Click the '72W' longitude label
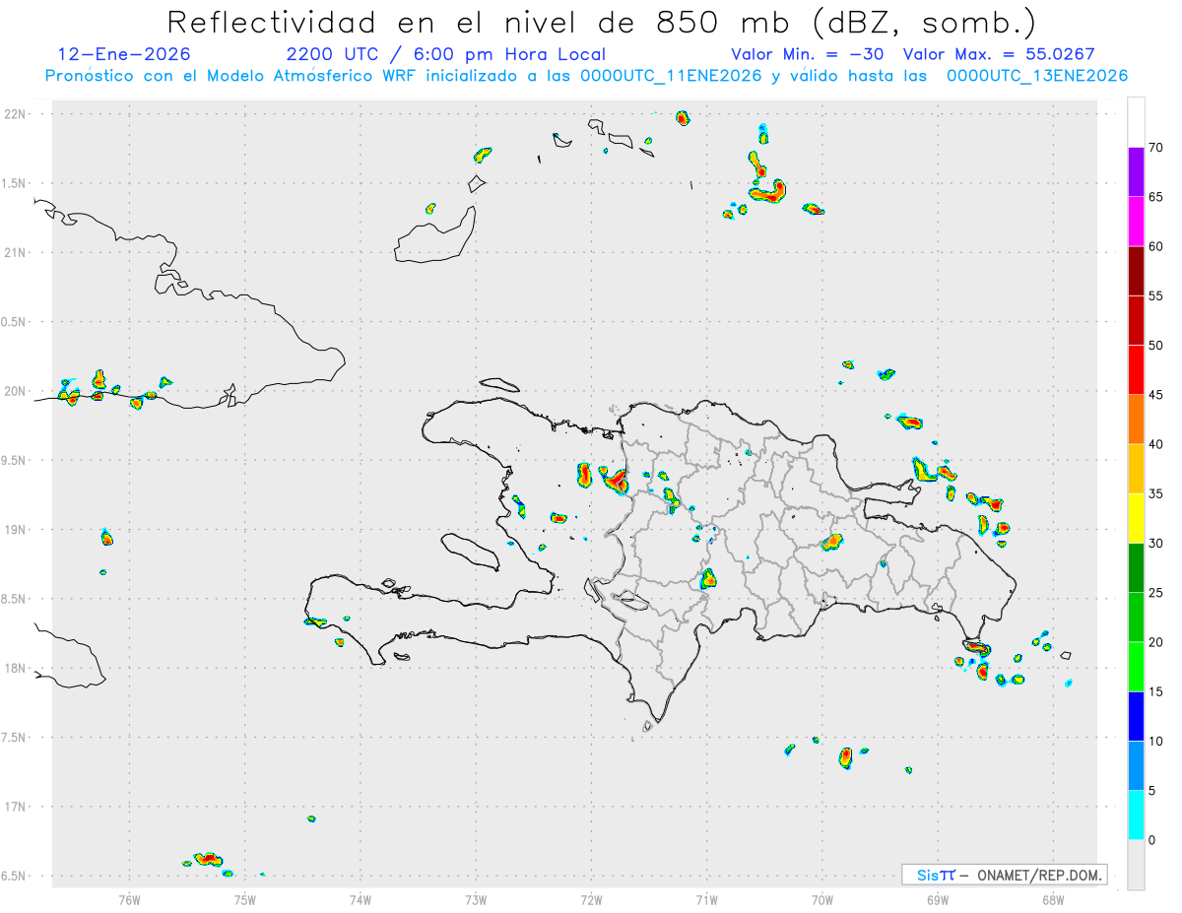The height and width of the screenshot is (913, 1182). (x=591, y=899)
